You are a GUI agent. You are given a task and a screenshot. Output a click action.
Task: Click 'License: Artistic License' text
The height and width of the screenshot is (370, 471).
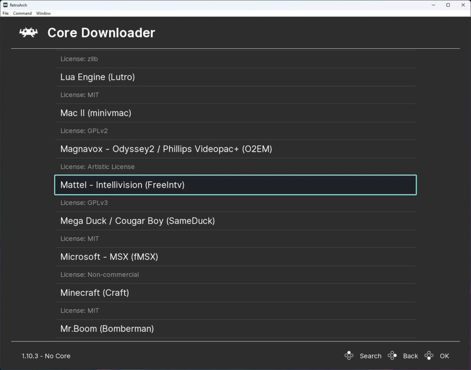pos(98,167)
